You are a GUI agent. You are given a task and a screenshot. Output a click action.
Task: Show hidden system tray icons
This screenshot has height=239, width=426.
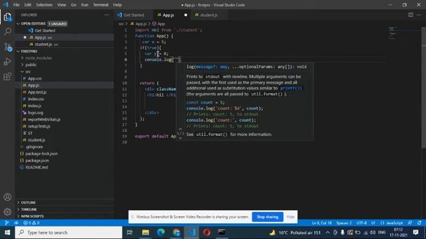[327, 232]
